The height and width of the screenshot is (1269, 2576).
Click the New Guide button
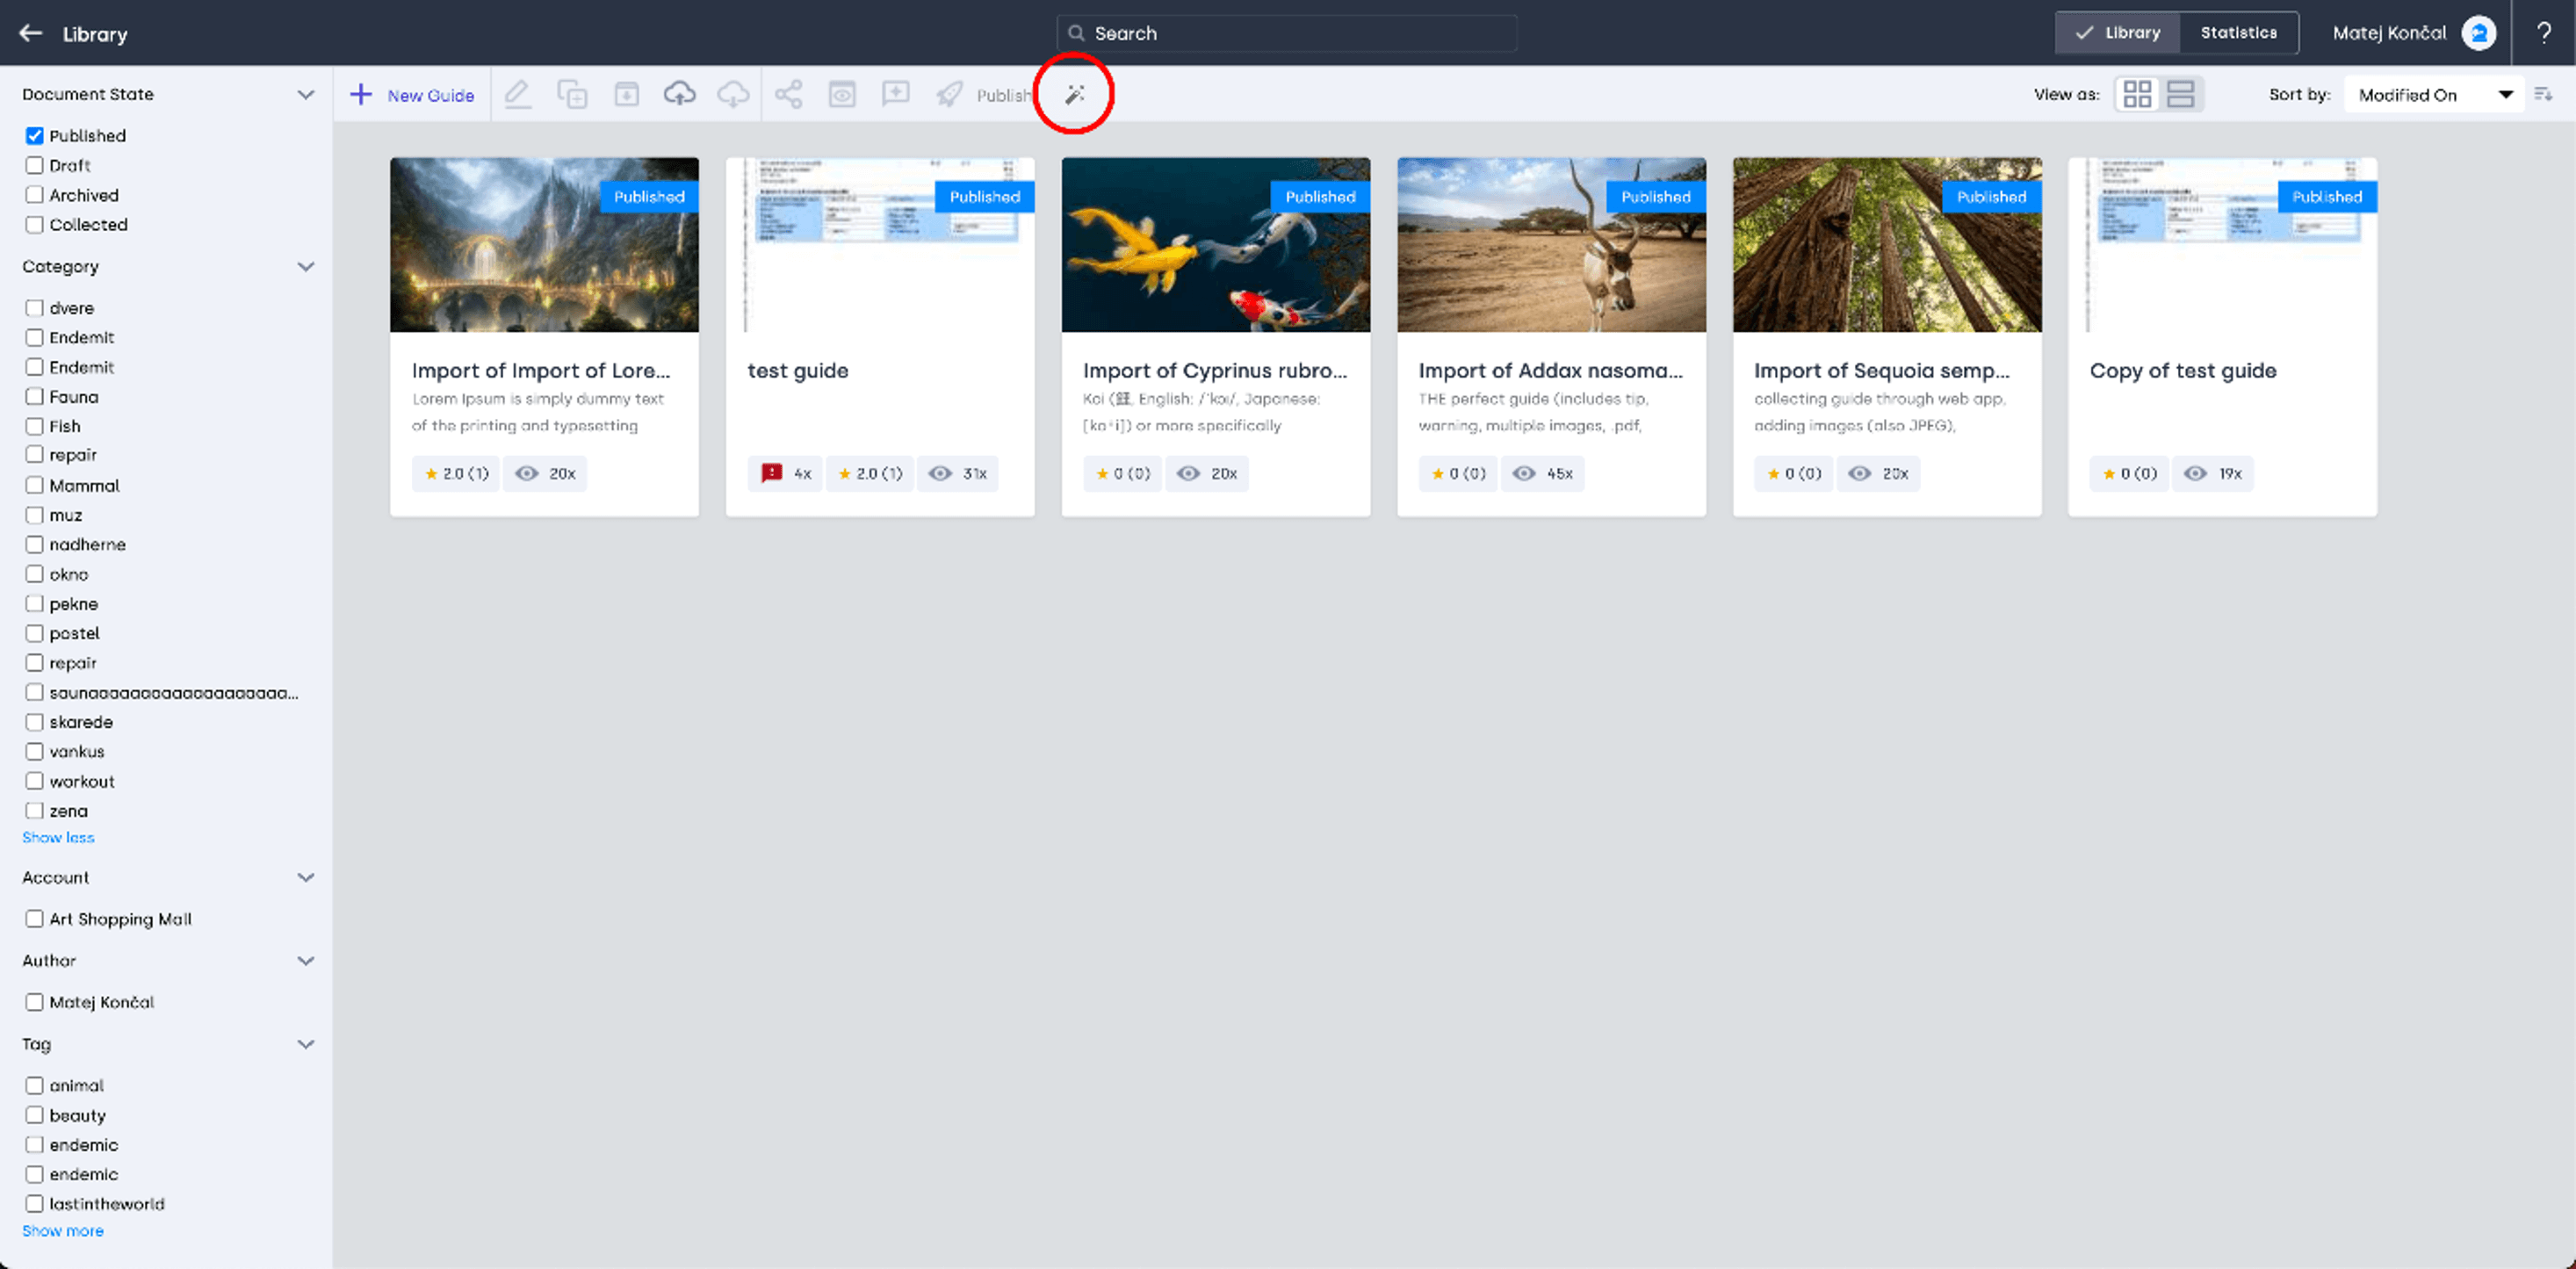(412, 95)
